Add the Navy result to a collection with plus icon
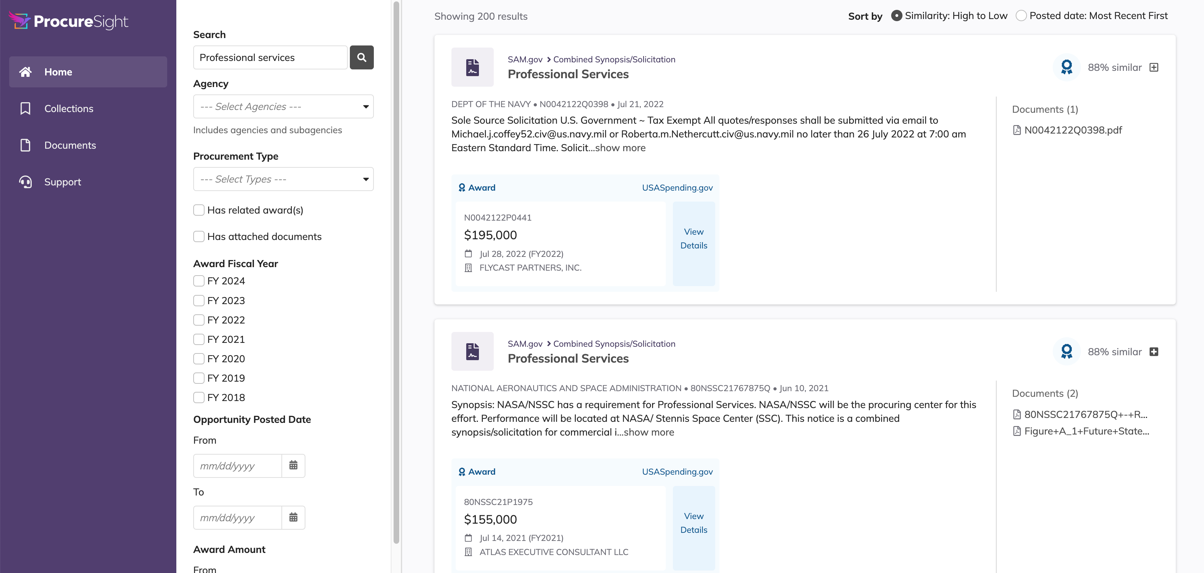1204x573 pixels. [x=1154, y=67]
